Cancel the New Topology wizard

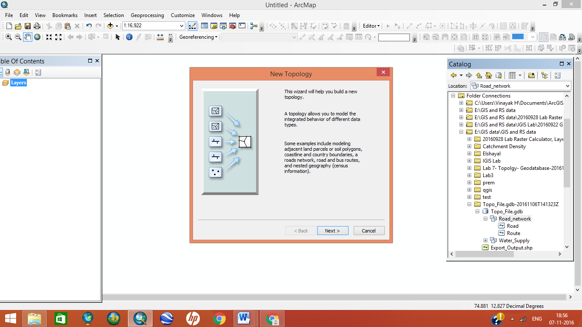point(369,230)
